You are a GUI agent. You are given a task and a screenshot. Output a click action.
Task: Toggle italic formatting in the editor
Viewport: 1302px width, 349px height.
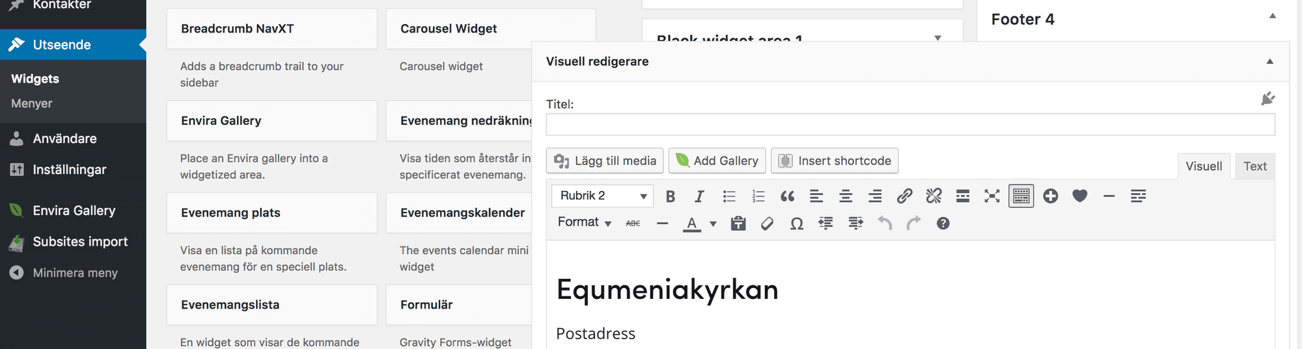(x=699, y=196)
